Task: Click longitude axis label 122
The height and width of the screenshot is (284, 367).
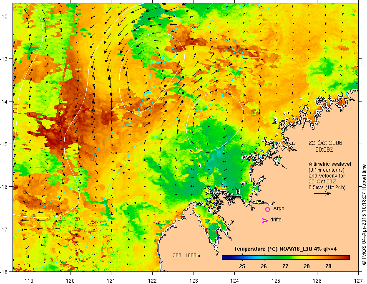Action: [x=152, y=281]
